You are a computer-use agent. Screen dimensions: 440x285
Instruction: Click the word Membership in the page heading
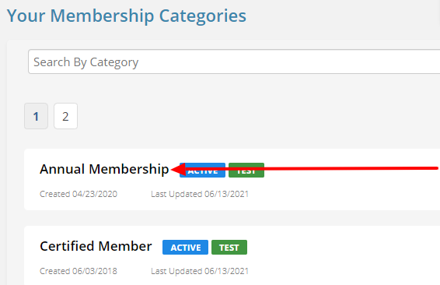[102, 16]
